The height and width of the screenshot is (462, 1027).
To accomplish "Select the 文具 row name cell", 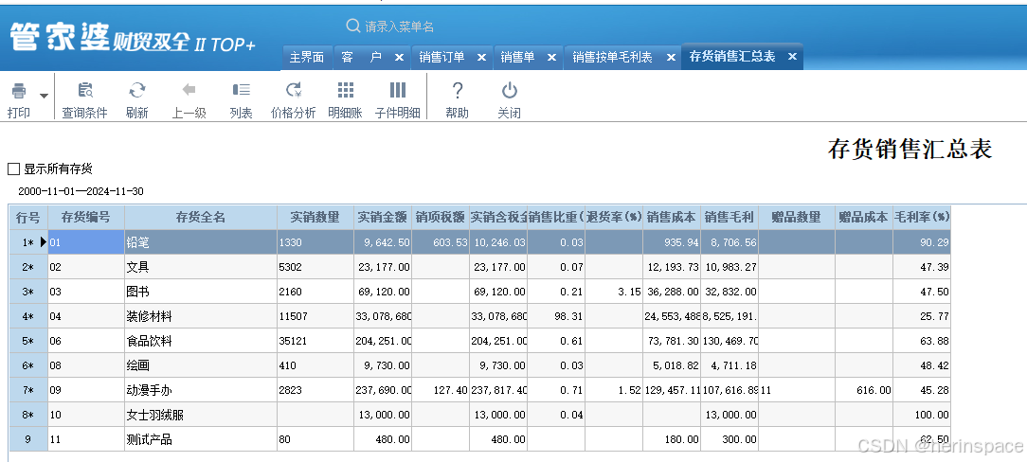I will [x=201, y=267].
